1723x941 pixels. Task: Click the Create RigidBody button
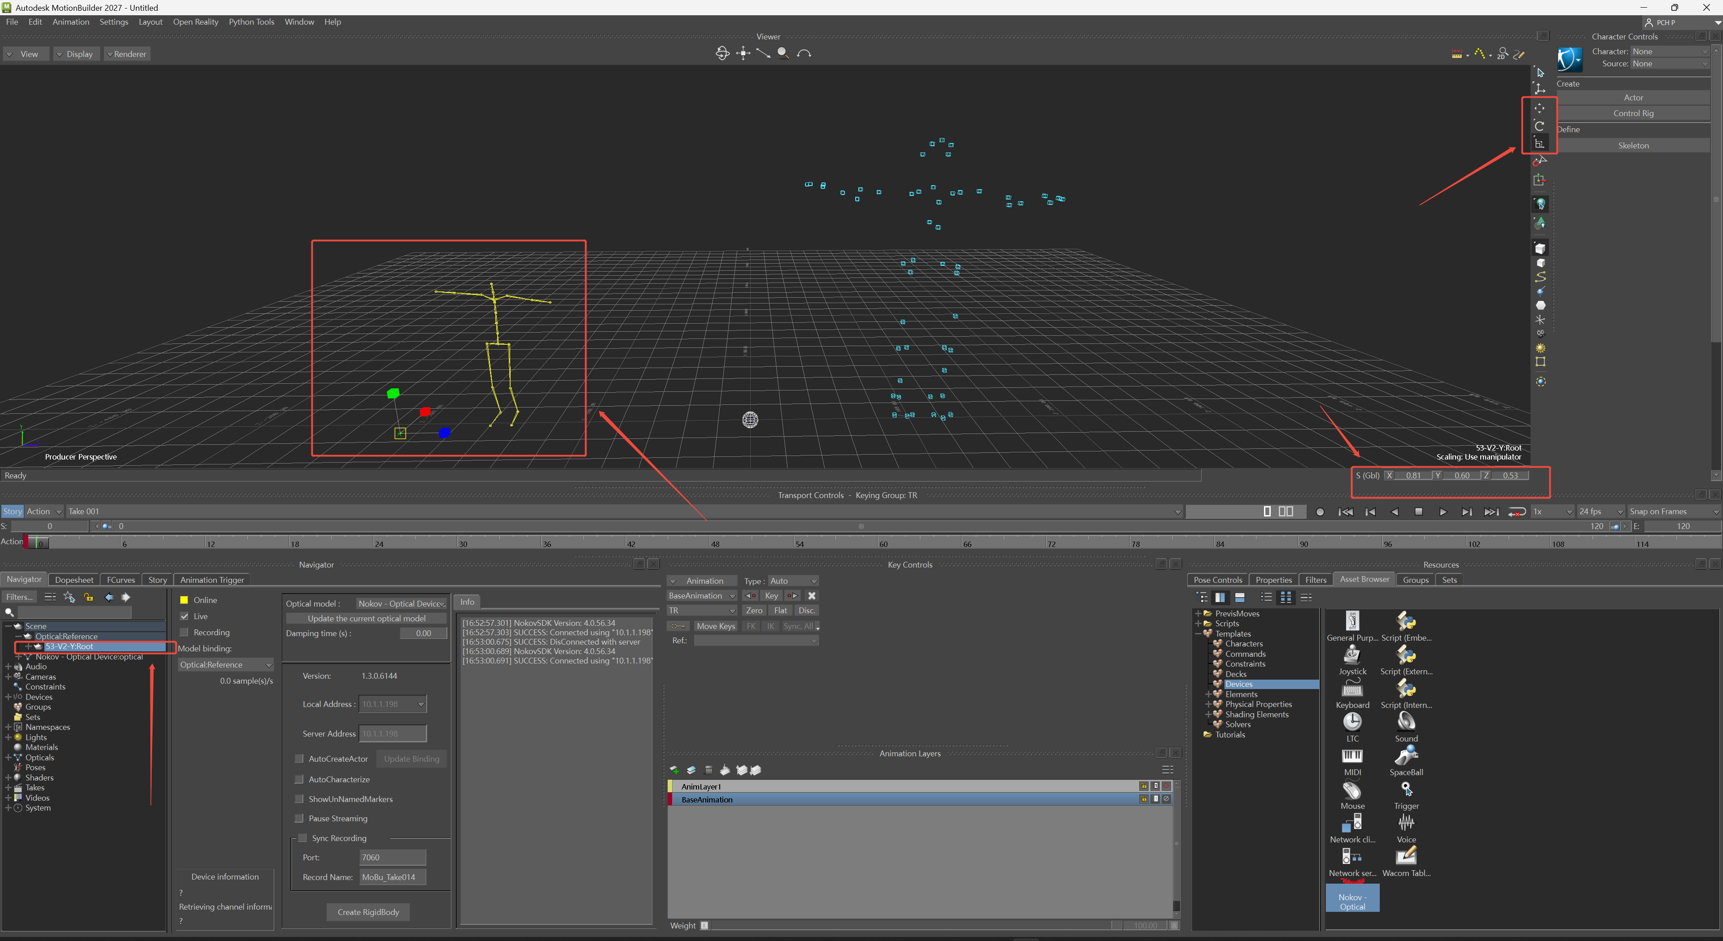368,912
